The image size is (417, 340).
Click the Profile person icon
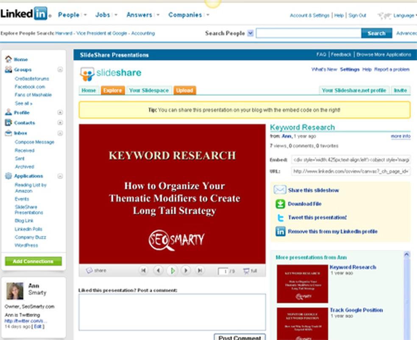pos(8,112)
